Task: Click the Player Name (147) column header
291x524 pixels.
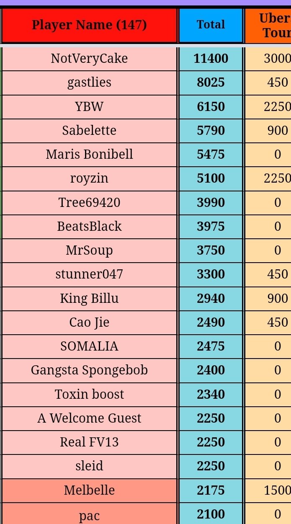Action: point(89,25)
